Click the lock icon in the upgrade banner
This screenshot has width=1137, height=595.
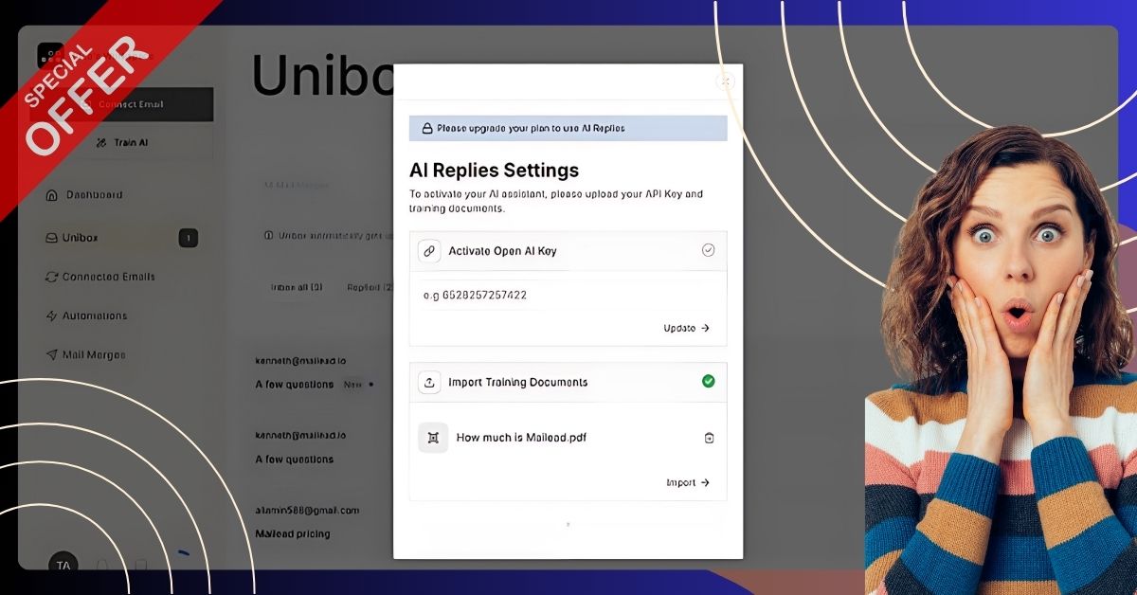pos(427,128)
